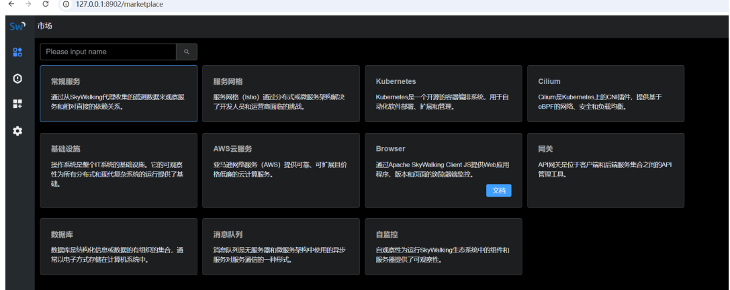Click the description starting 服务网格 (Istio)

[x=279, y=101]
